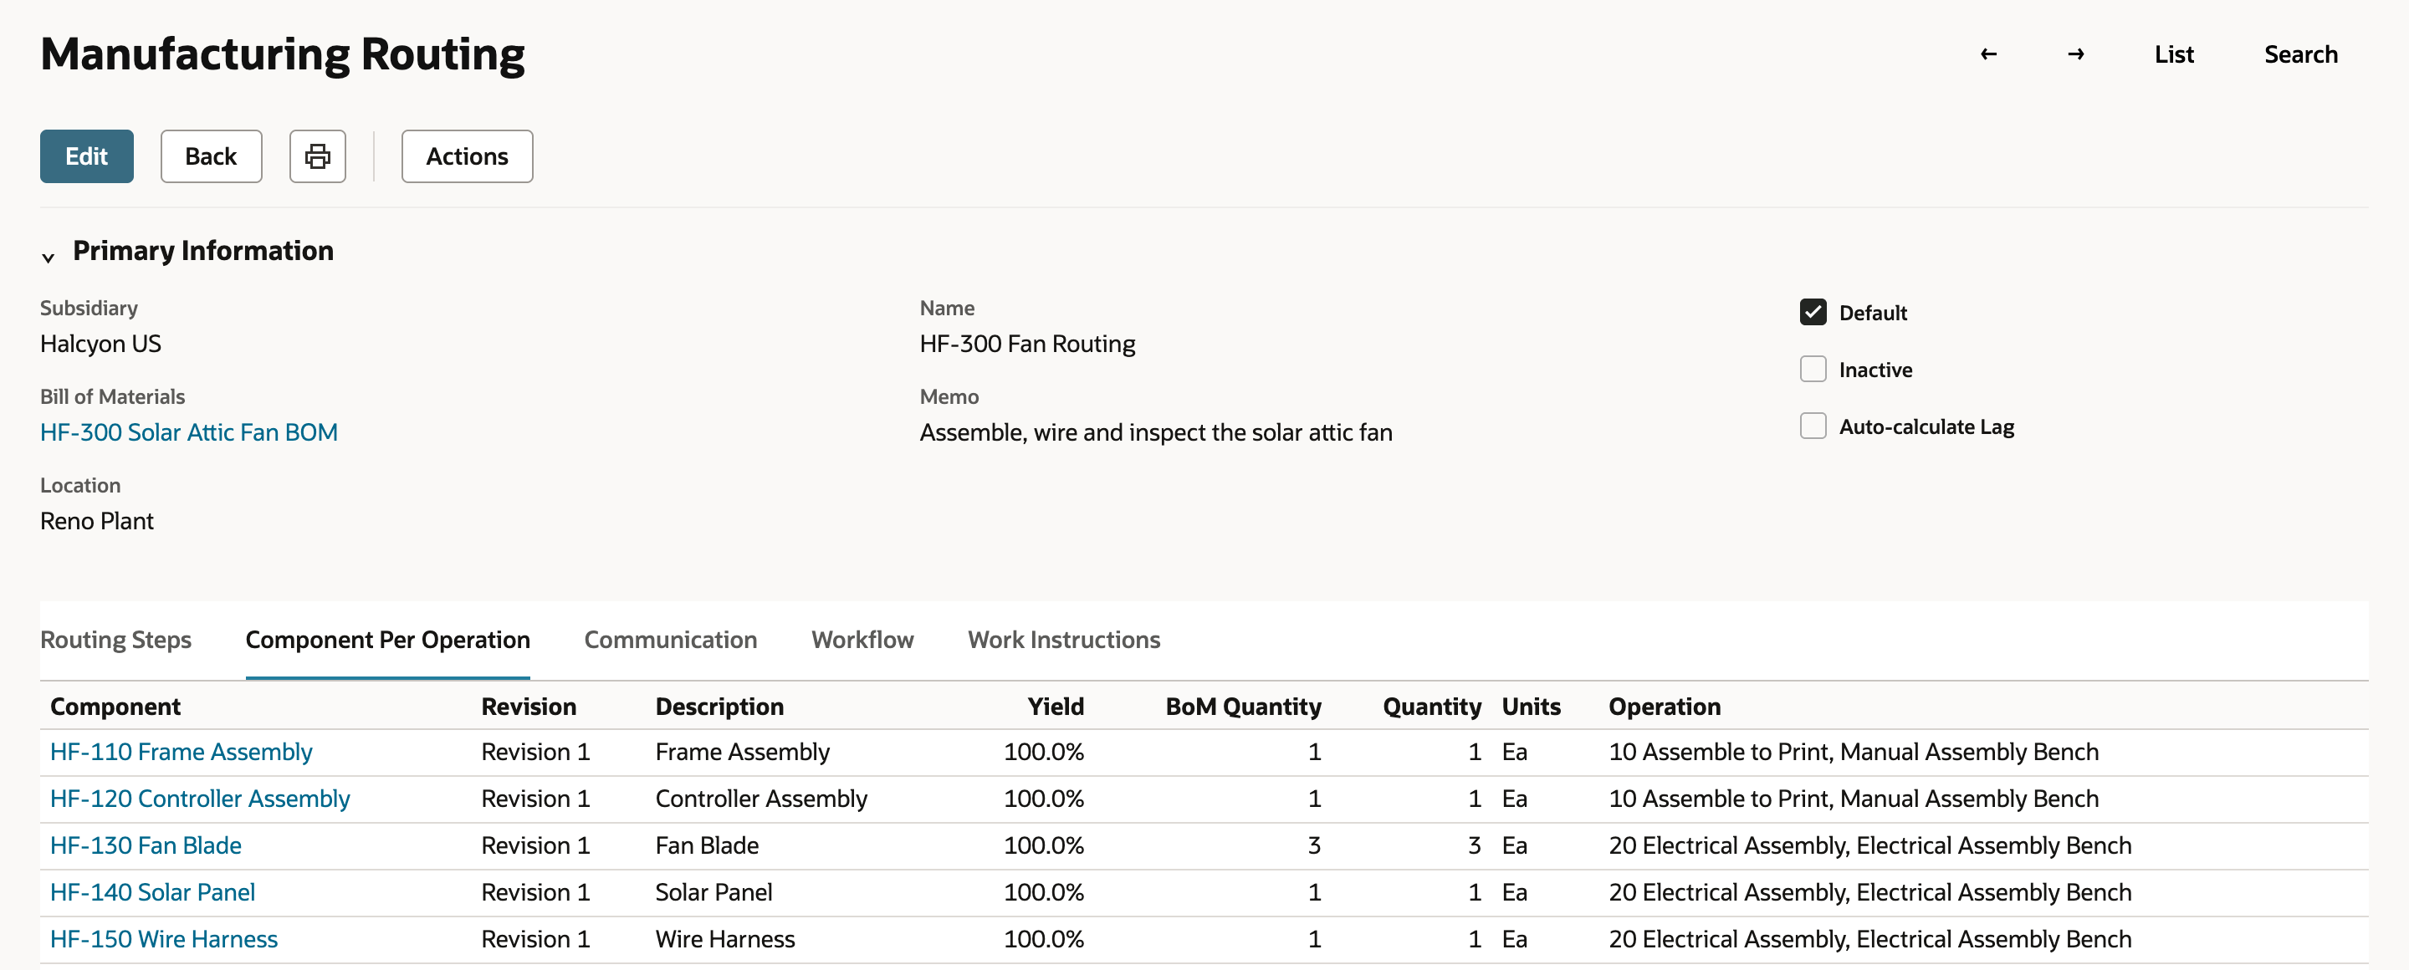Click the Edit button

coord(86,156)
